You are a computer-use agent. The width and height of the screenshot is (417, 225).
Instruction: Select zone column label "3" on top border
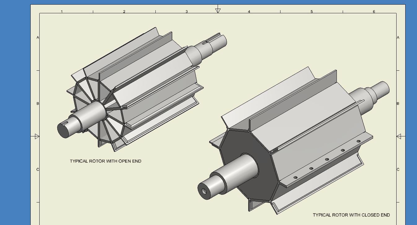pyautogui.click(x=187, y=12)
